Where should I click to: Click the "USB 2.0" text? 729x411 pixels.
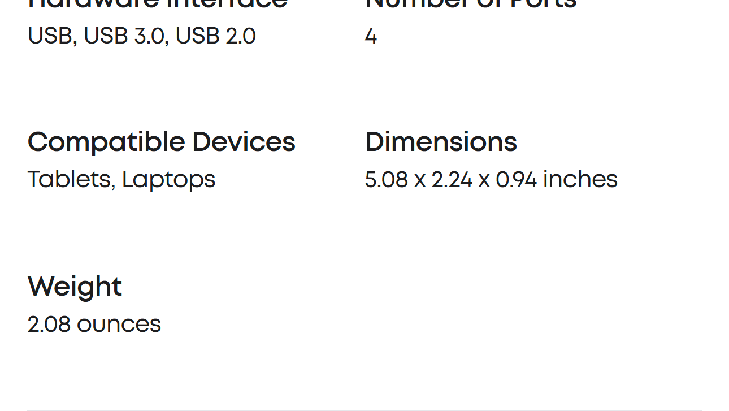coord(215,36)
